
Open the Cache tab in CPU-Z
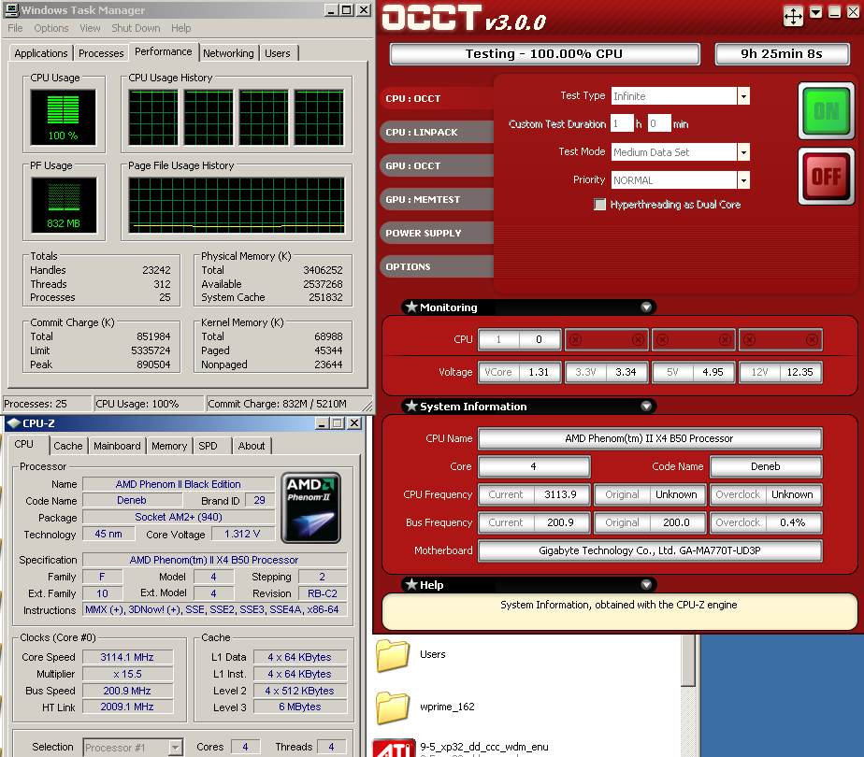(67, 446)
